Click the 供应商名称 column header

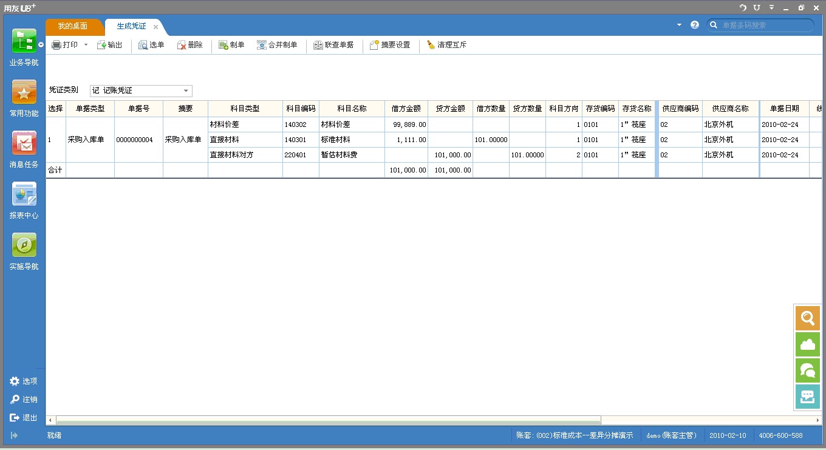pos(731,109)
